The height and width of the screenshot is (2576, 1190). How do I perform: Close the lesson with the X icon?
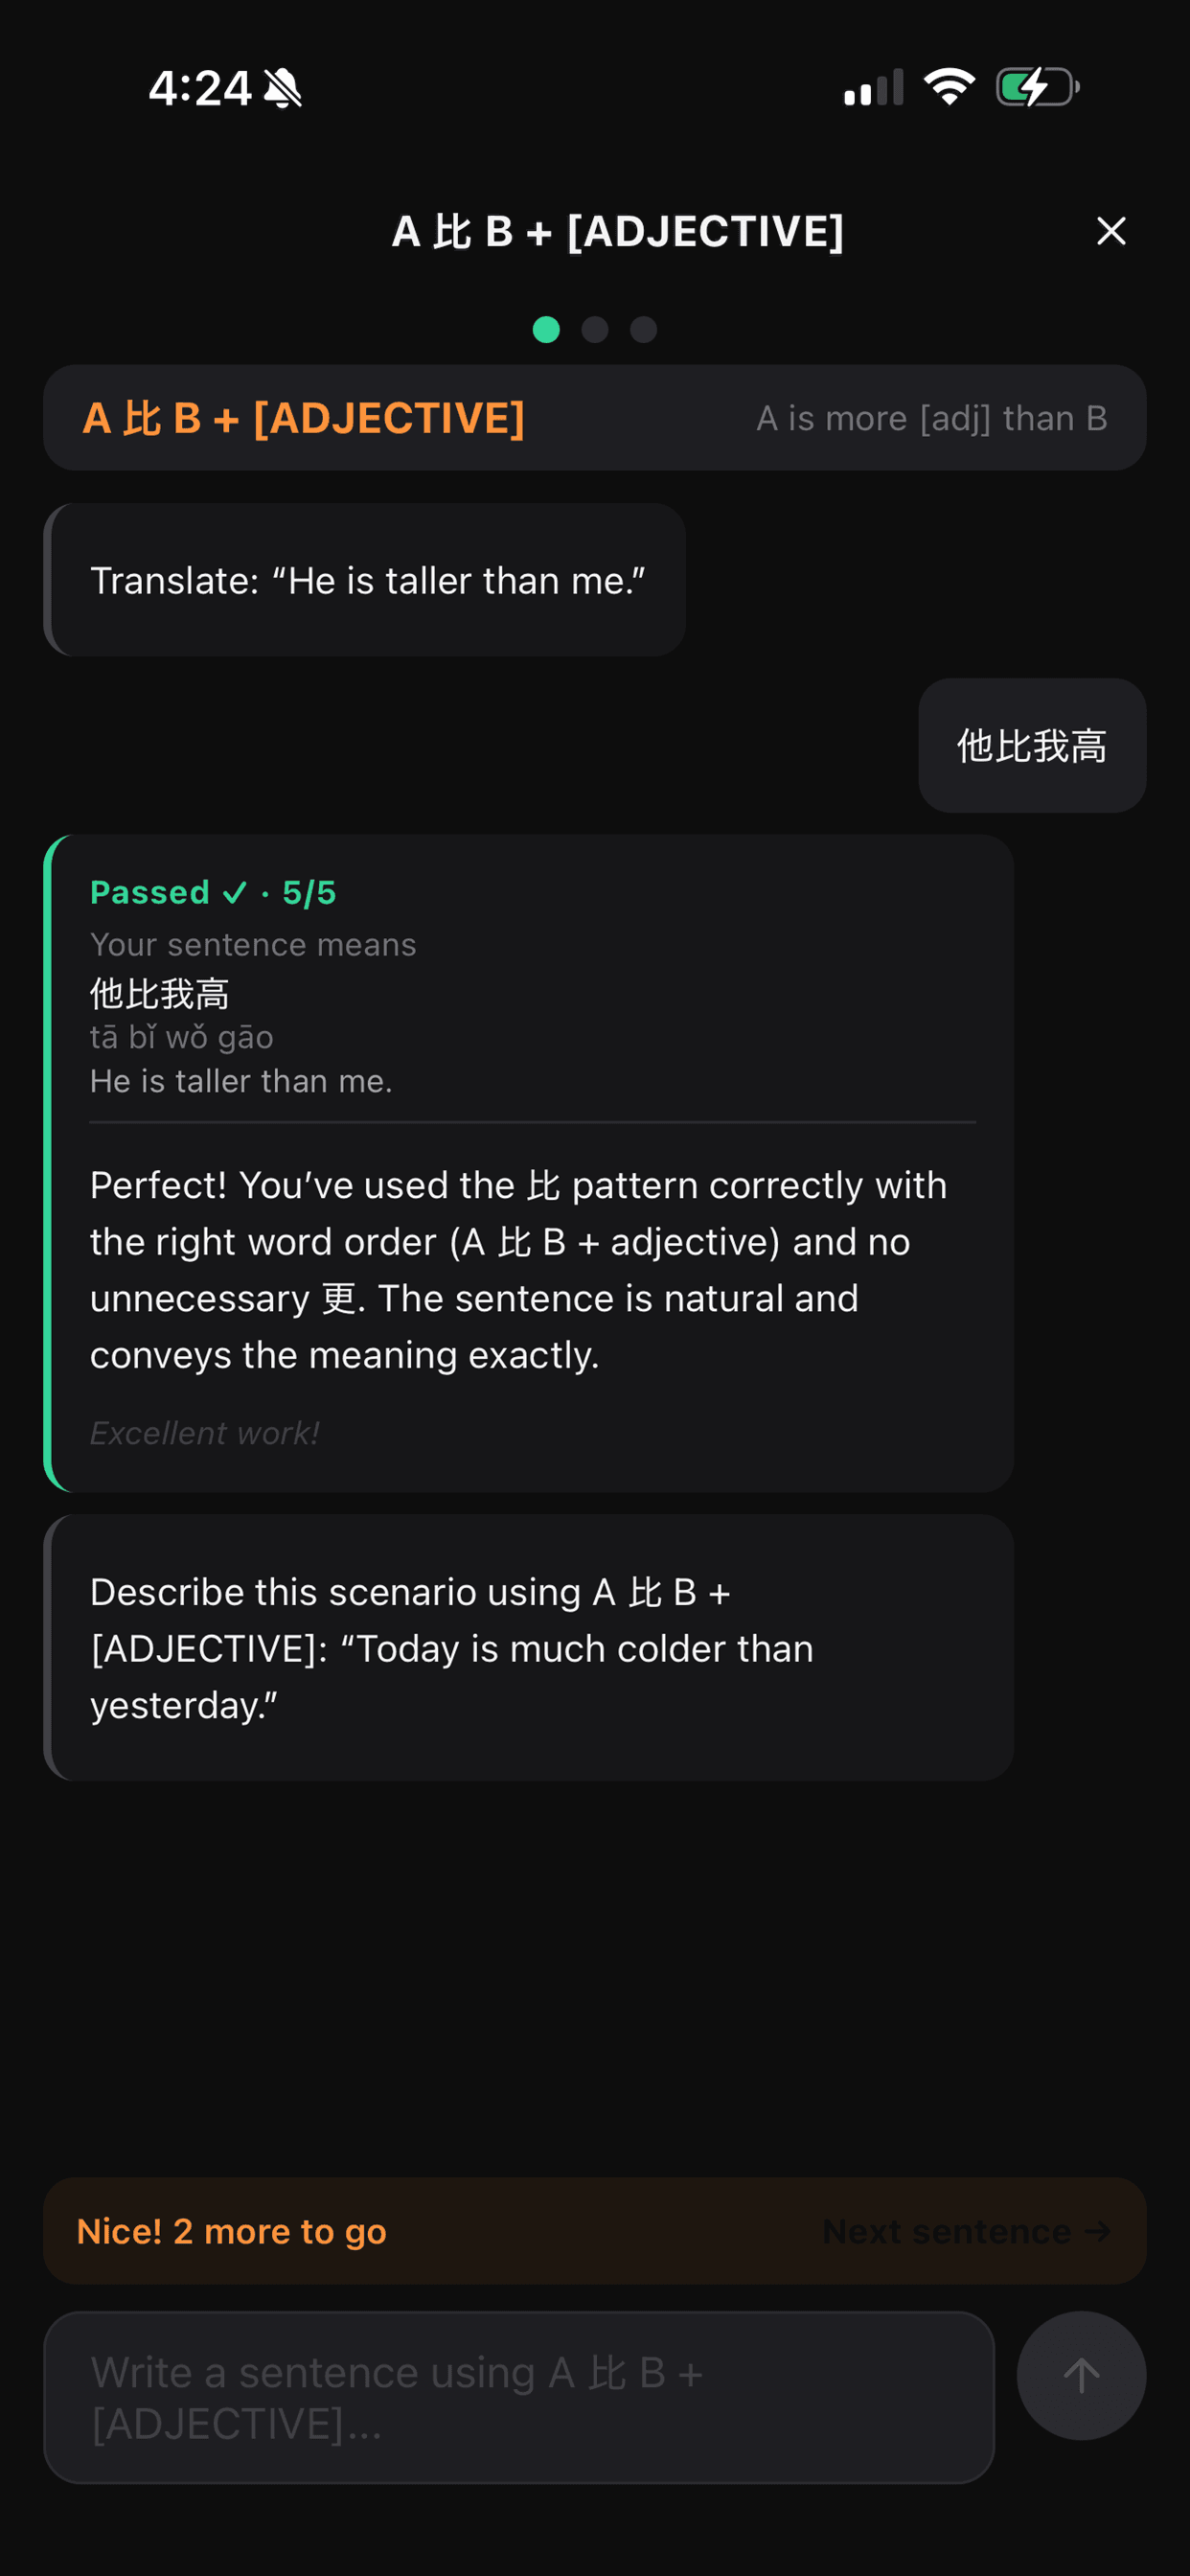(x=1110, y=231)
